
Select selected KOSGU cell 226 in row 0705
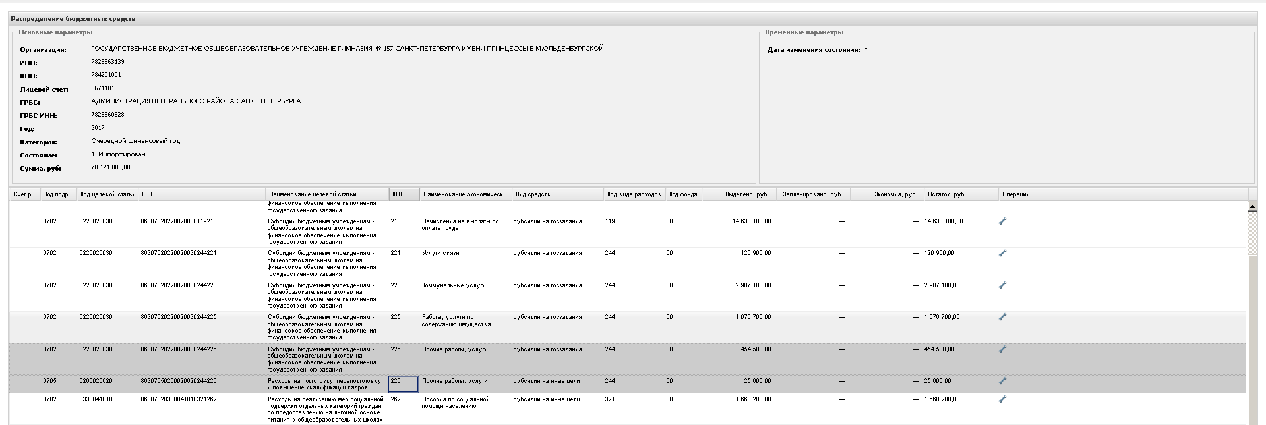[404, 384]
